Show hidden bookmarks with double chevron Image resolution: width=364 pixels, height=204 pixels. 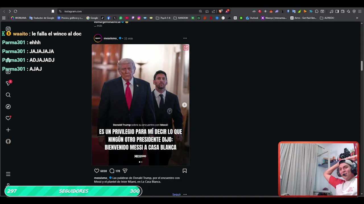coord(357,18)
